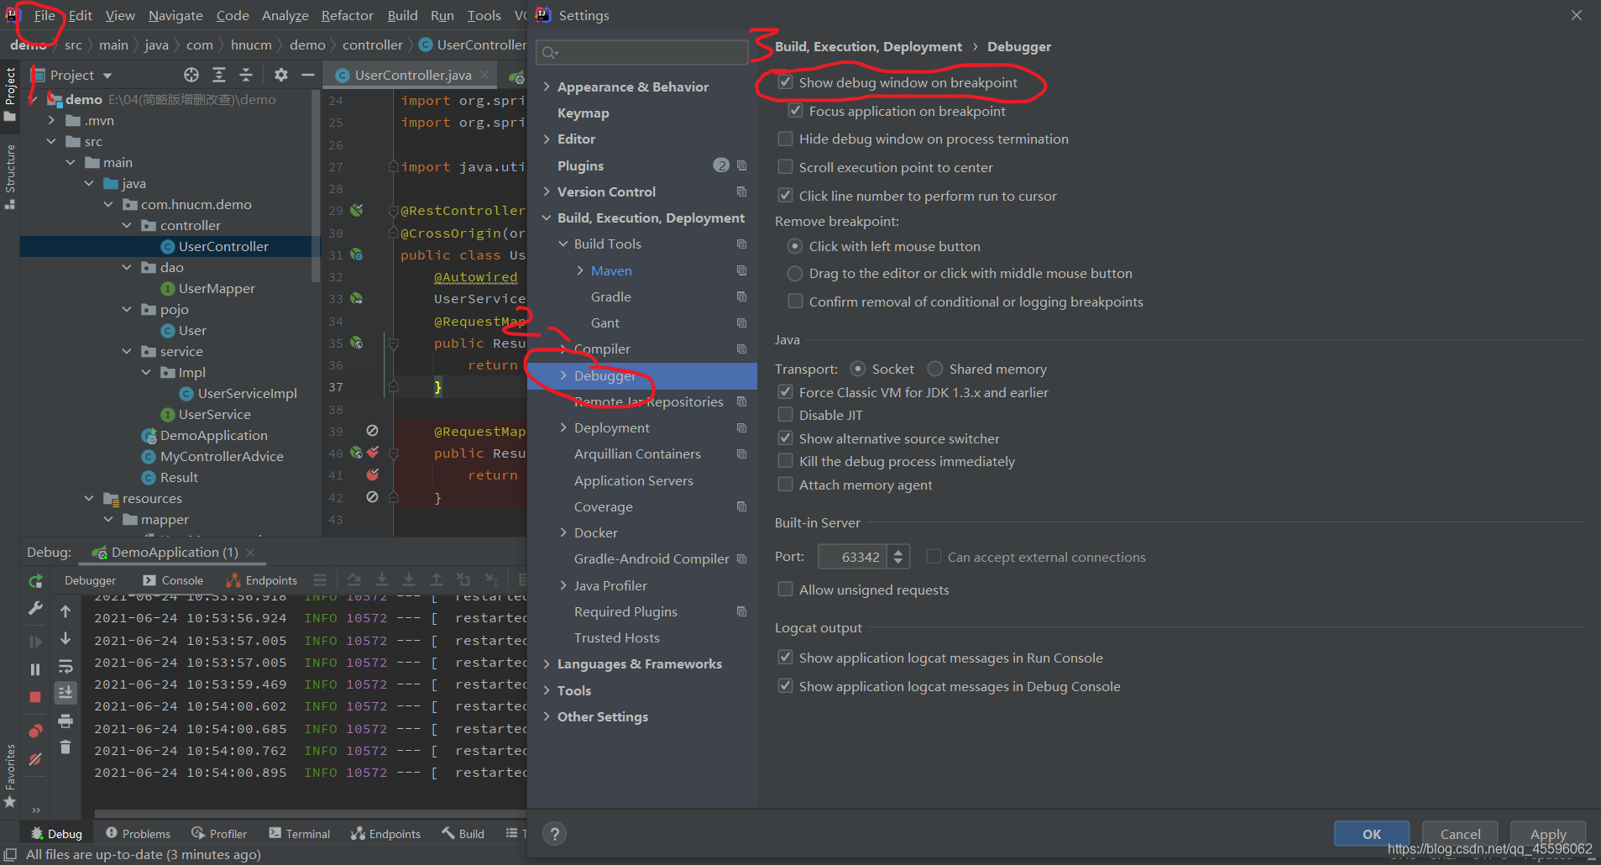Open Project panel gear options
The height and width of the screenshot is (865, 1601).
point(281,75)
